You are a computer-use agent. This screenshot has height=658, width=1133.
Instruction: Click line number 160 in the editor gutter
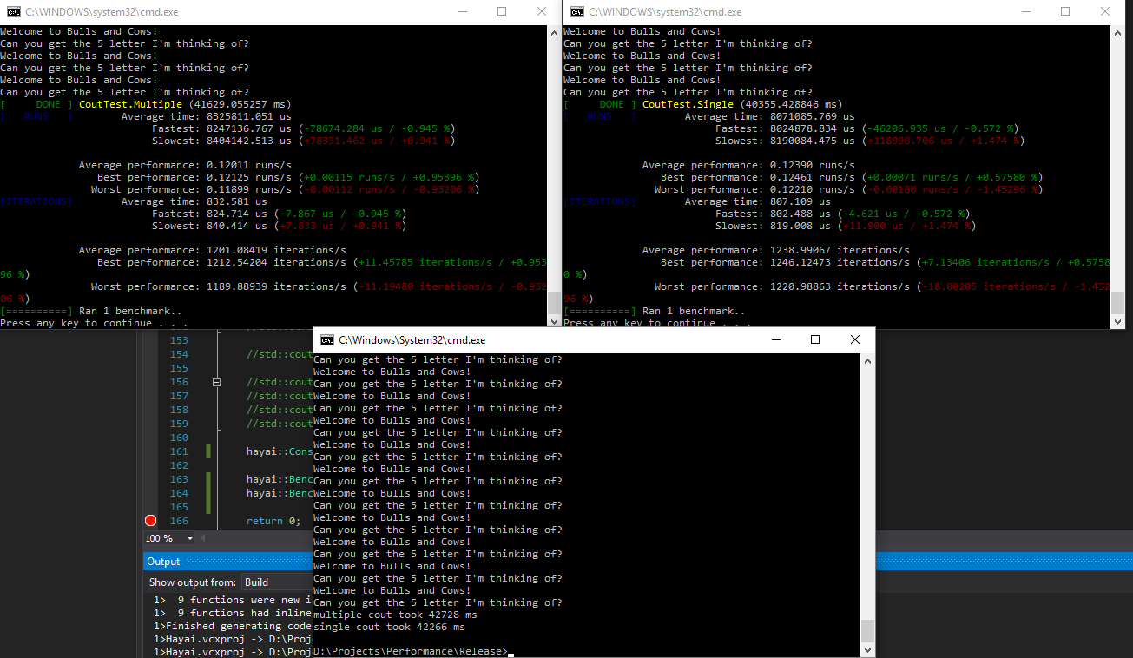coord(179,438)
